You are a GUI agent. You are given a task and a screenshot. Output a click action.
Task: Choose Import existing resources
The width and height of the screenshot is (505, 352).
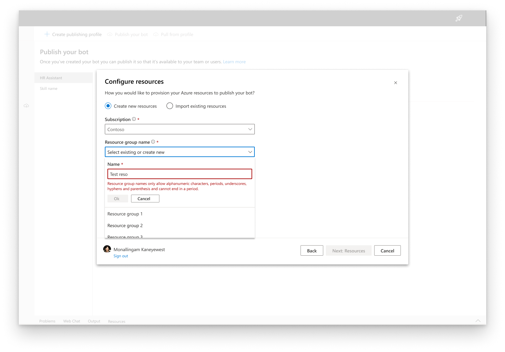(x=170, y=106)
